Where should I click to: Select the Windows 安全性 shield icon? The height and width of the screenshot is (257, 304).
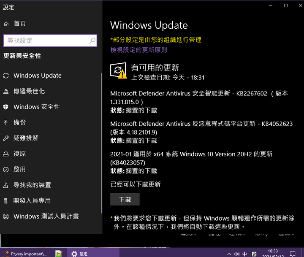pos(6,107)
